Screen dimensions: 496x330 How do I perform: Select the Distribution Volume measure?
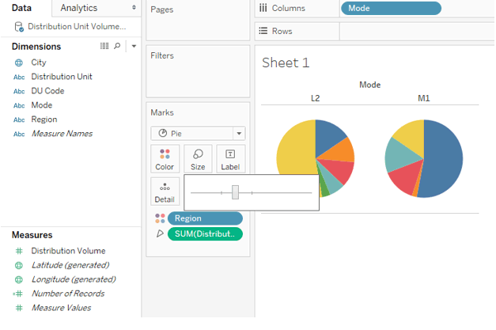68,251
